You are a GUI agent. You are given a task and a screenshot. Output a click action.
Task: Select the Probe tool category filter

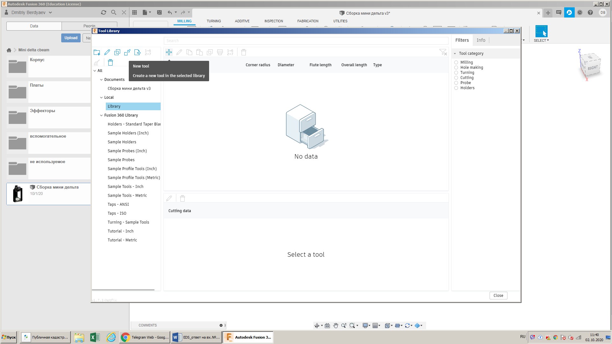click(x=456, y=83)
